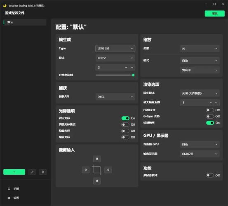
Task: Click the book icon beside 手册
Action: pos(9,189)
